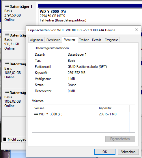Open the Treiber tab
142x158 pixels.
coord(84,40)
